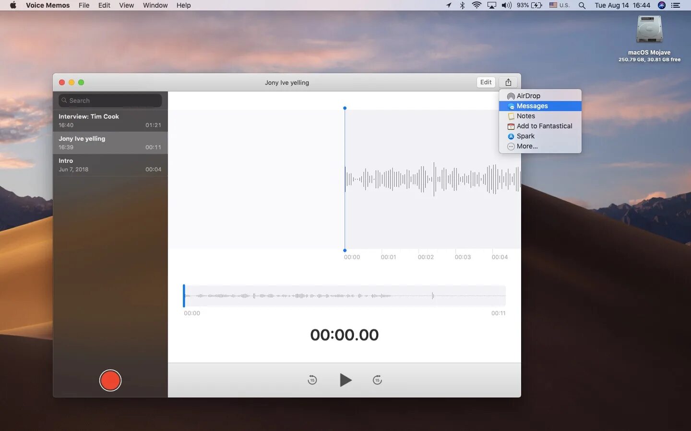Screen dimensions: 691x431
Task: Open the U.S. input source menu
Action: (x=560, y=5)
